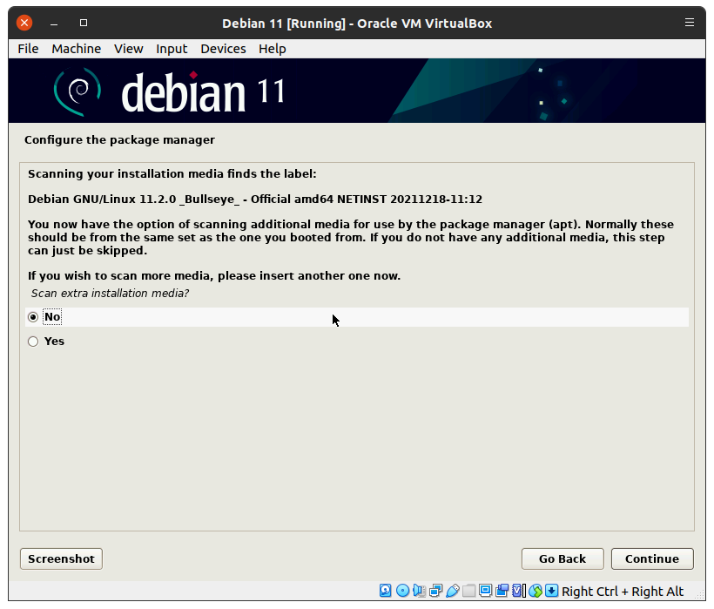Screen dimensions: 714x609
Task: Click the display status monitor icon
Action: [485, 591]
